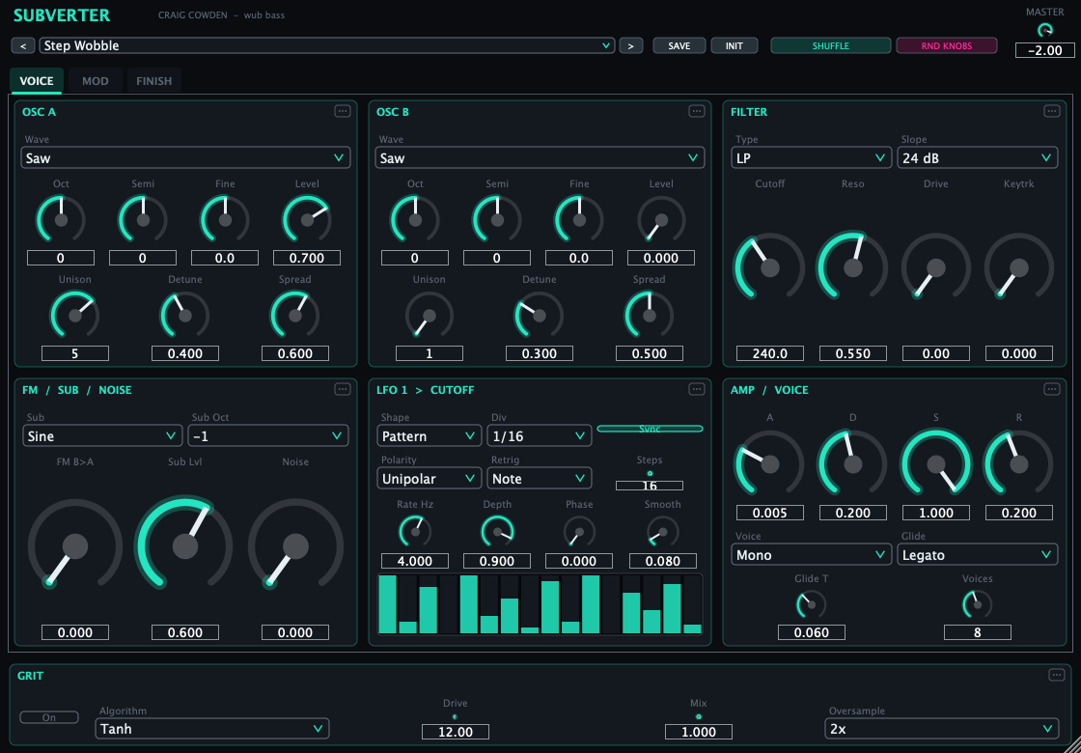Open the LFO Div dropdown
Image resolution: width=1081 pixels, height=753 pixels.
pos(540,435)
